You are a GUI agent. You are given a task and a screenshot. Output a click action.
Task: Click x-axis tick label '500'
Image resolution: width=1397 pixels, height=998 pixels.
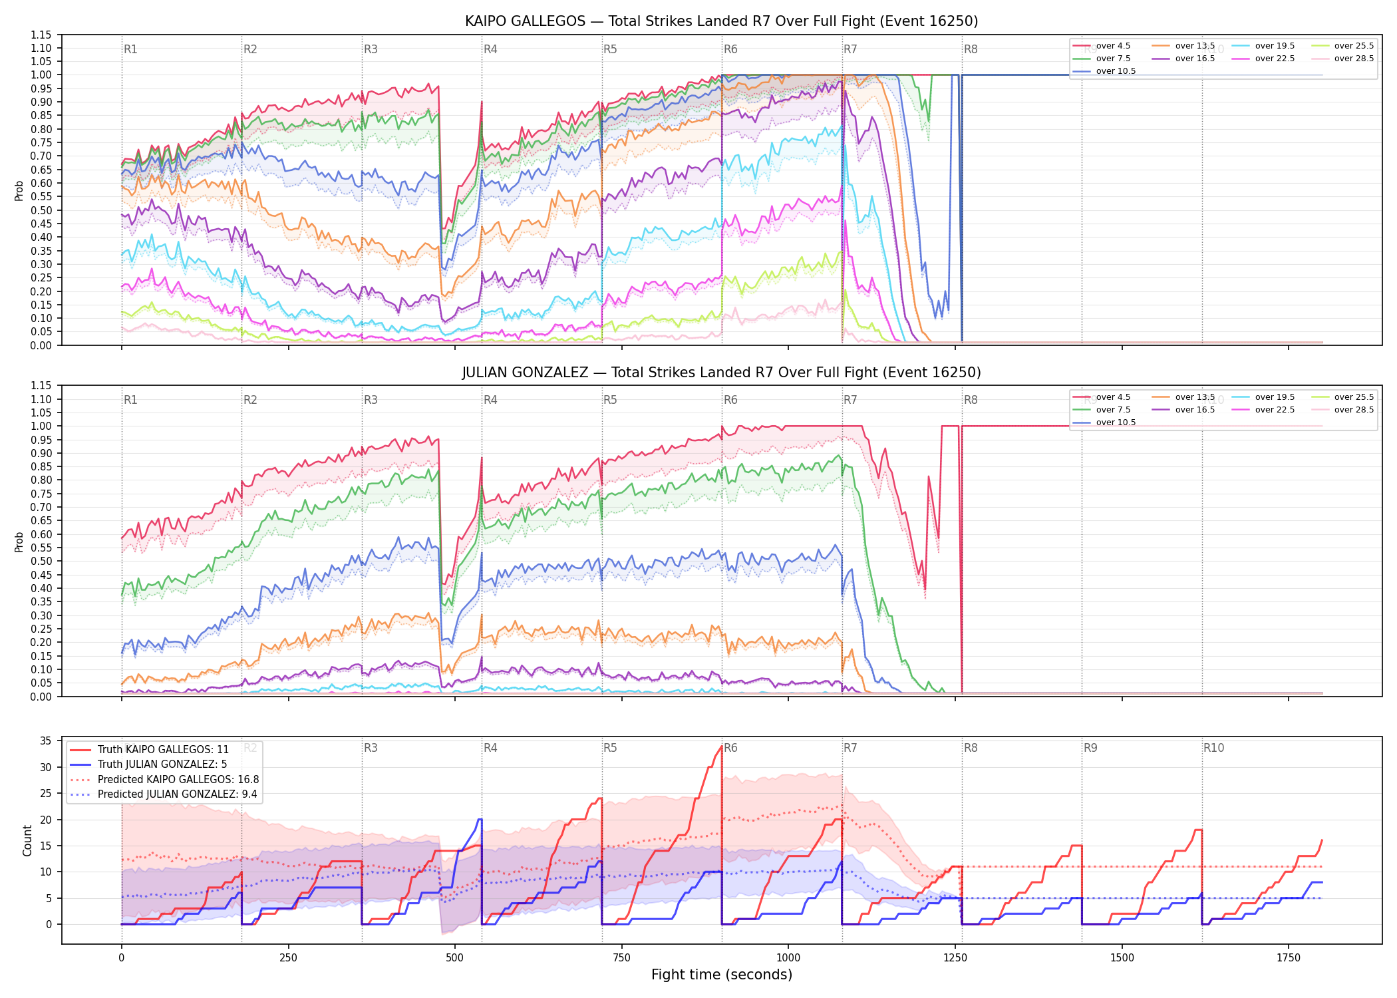coord(455,958)
